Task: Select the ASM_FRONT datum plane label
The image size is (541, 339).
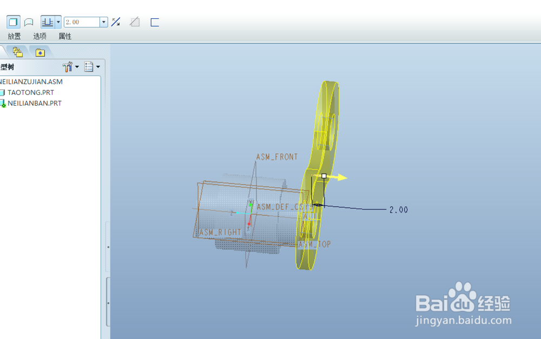Action: [276, 157]
